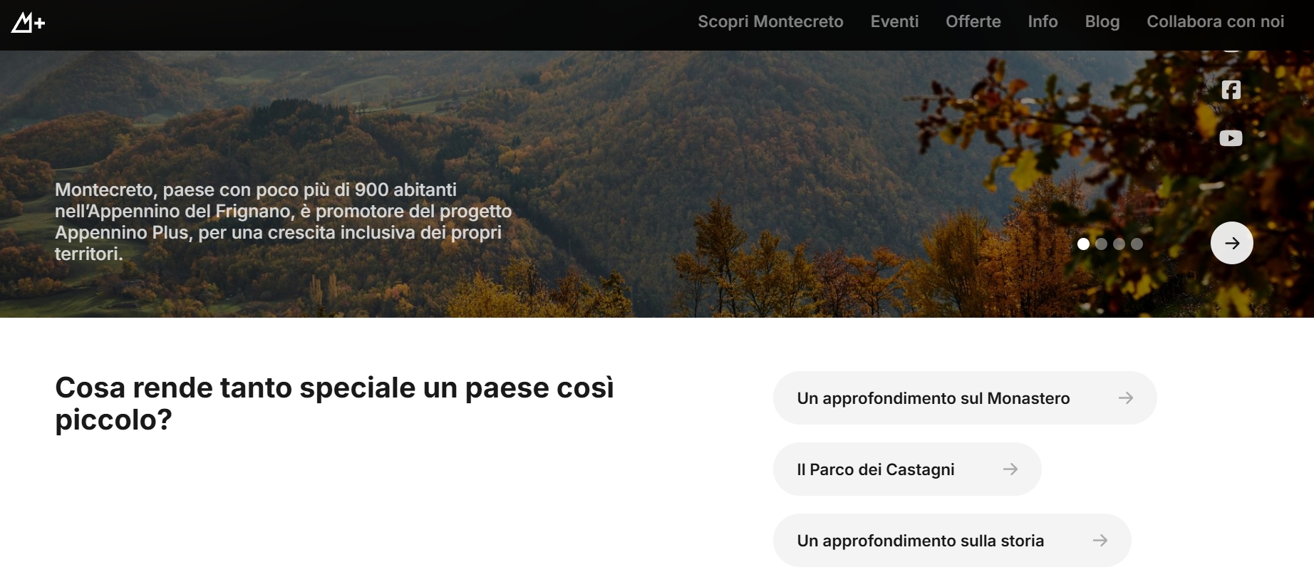
Task: Select the third carousel dot
Action: [1119, 244]
